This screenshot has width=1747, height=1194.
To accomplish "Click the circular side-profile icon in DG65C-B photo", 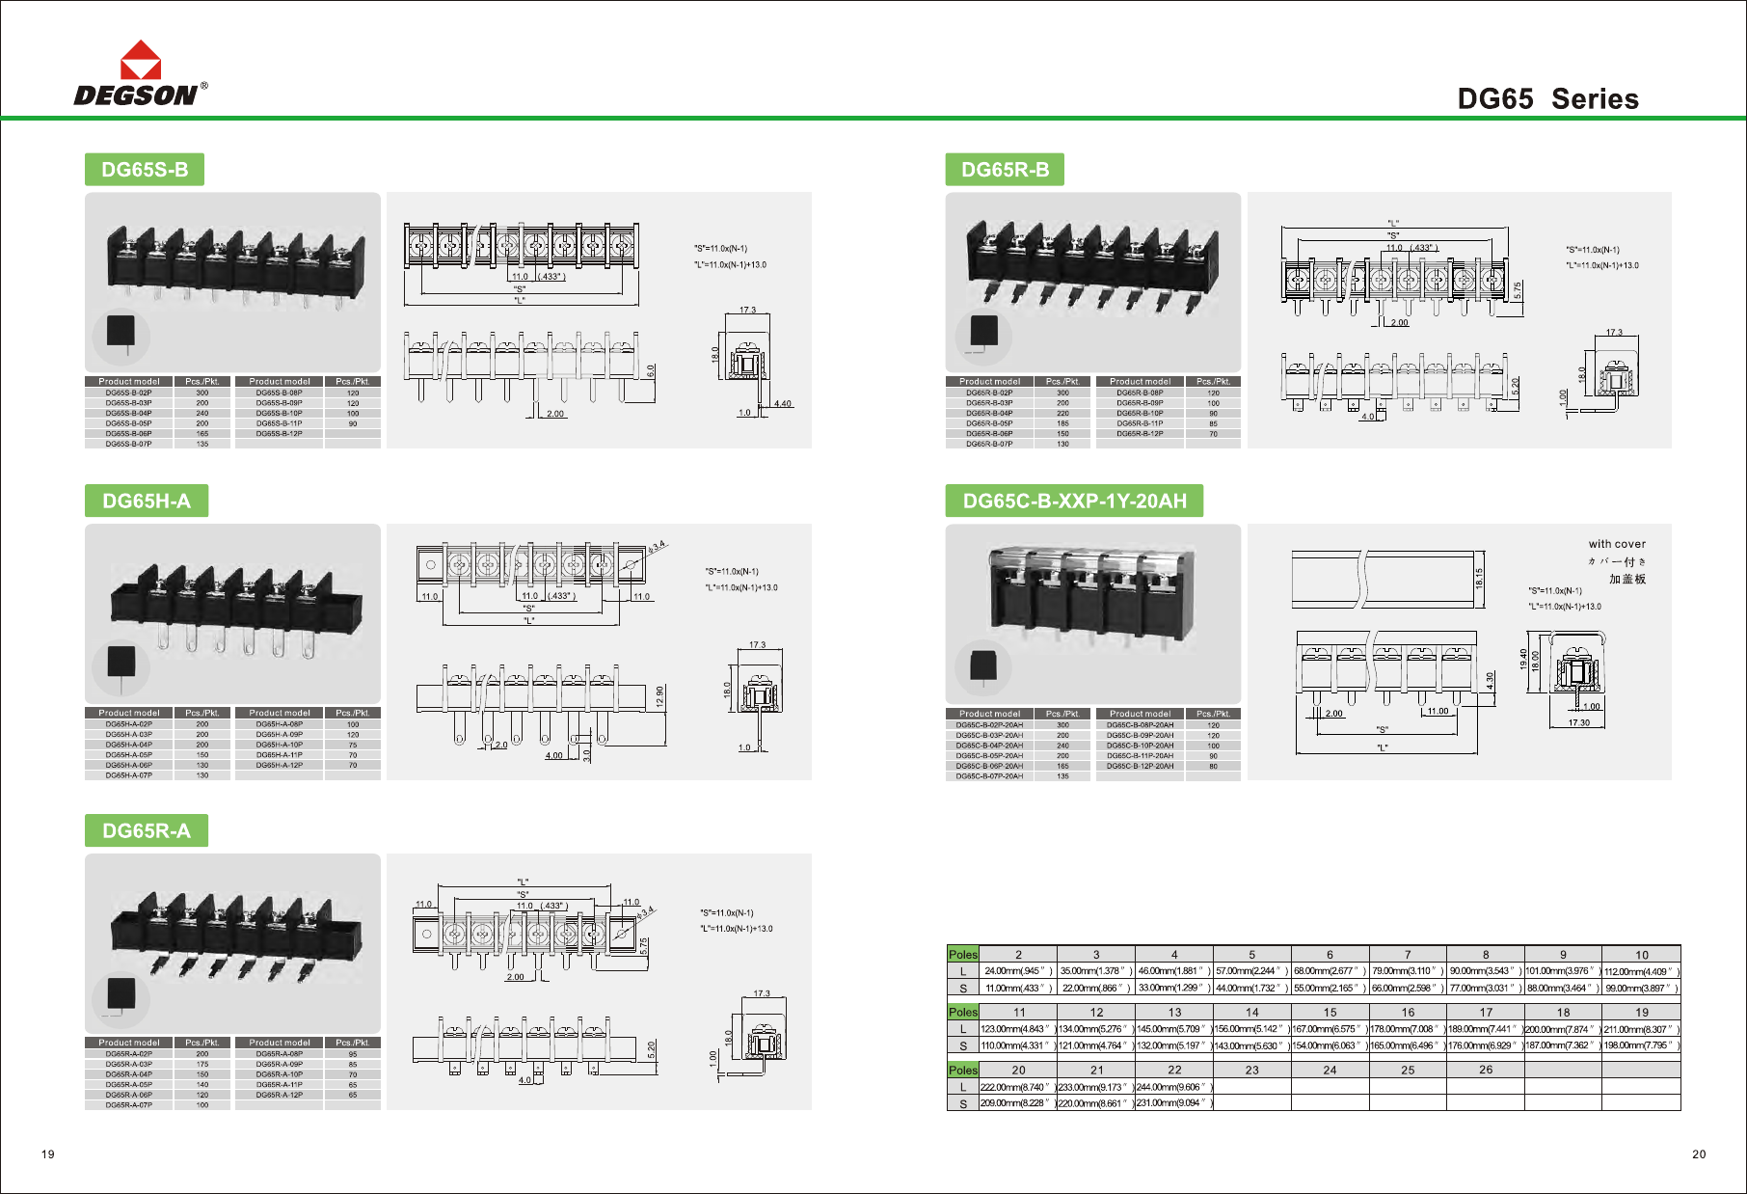I will coord(983,666).
